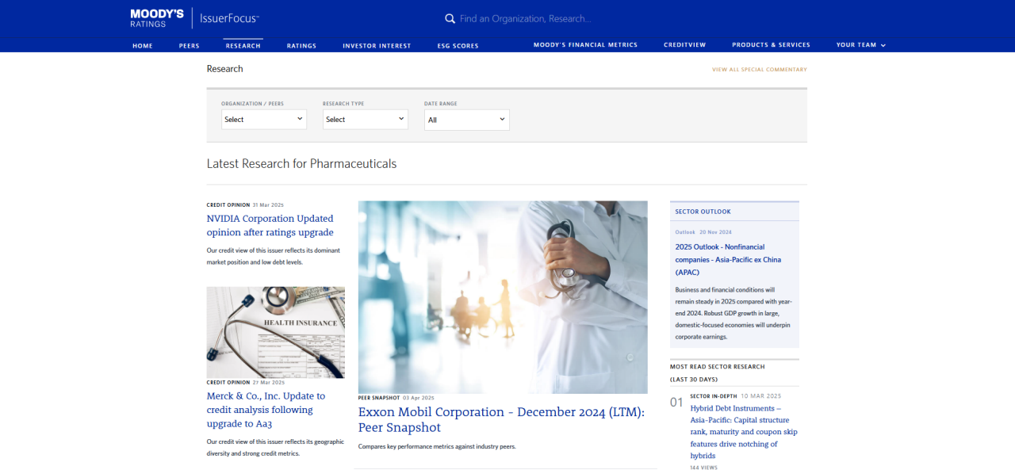Click View All Special Commentary link
The image size is (1015, 470).
coord(759,70)
